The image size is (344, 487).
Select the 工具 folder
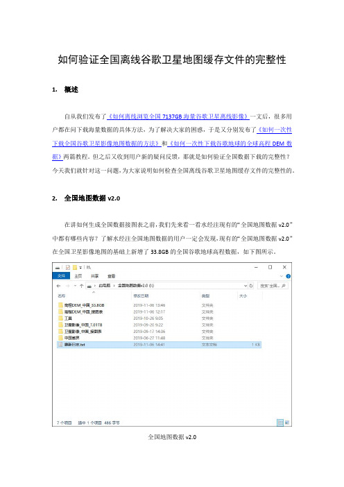[x=159, y=318]
